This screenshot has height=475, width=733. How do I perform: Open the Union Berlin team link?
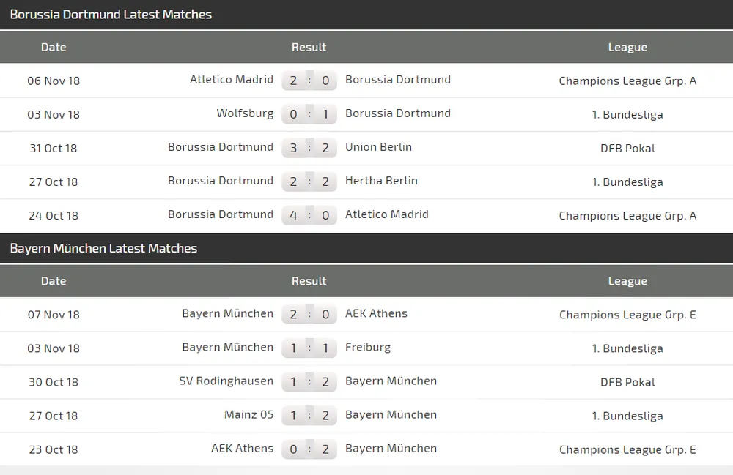click(378, 147)
